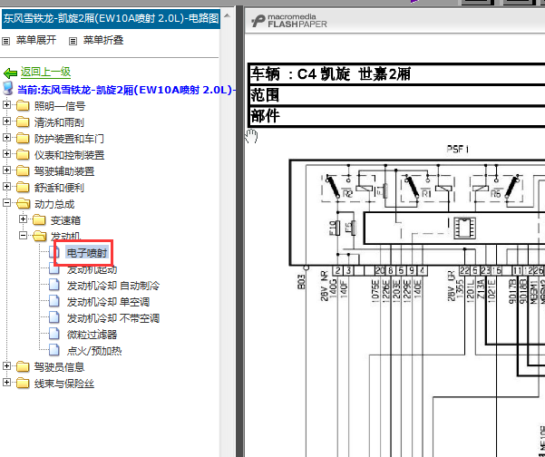
Task: Click the 防护装置和车门 folder icon
Action: point(23,139)
